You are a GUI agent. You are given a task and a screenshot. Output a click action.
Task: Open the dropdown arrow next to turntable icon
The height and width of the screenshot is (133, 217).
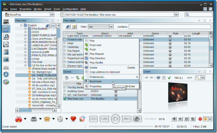click(40, 119)
